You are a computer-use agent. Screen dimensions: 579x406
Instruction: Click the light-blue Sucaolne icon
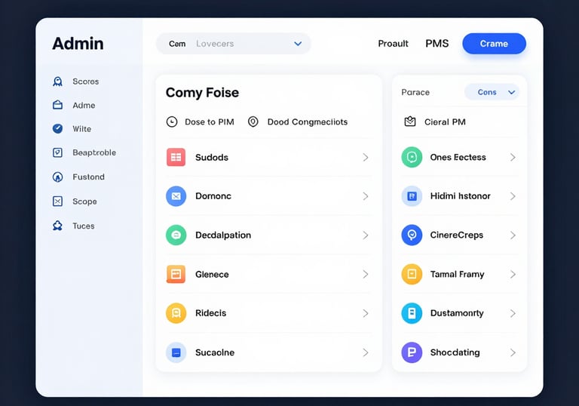176,352
